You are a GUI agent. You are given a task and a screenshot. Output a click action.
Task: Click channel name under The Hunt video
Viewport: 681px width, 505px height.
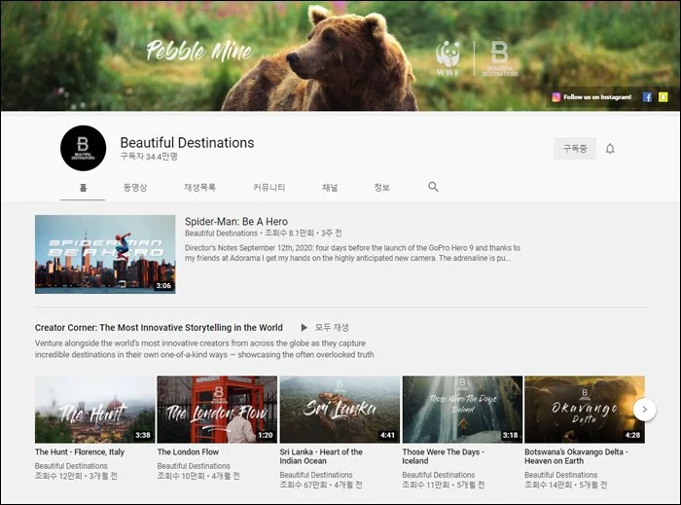[x=71, y=466]
